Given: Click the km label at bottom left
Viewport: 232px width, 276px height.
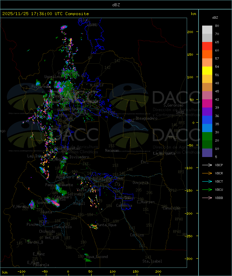Looking at the screenshot, I should 5,272.
